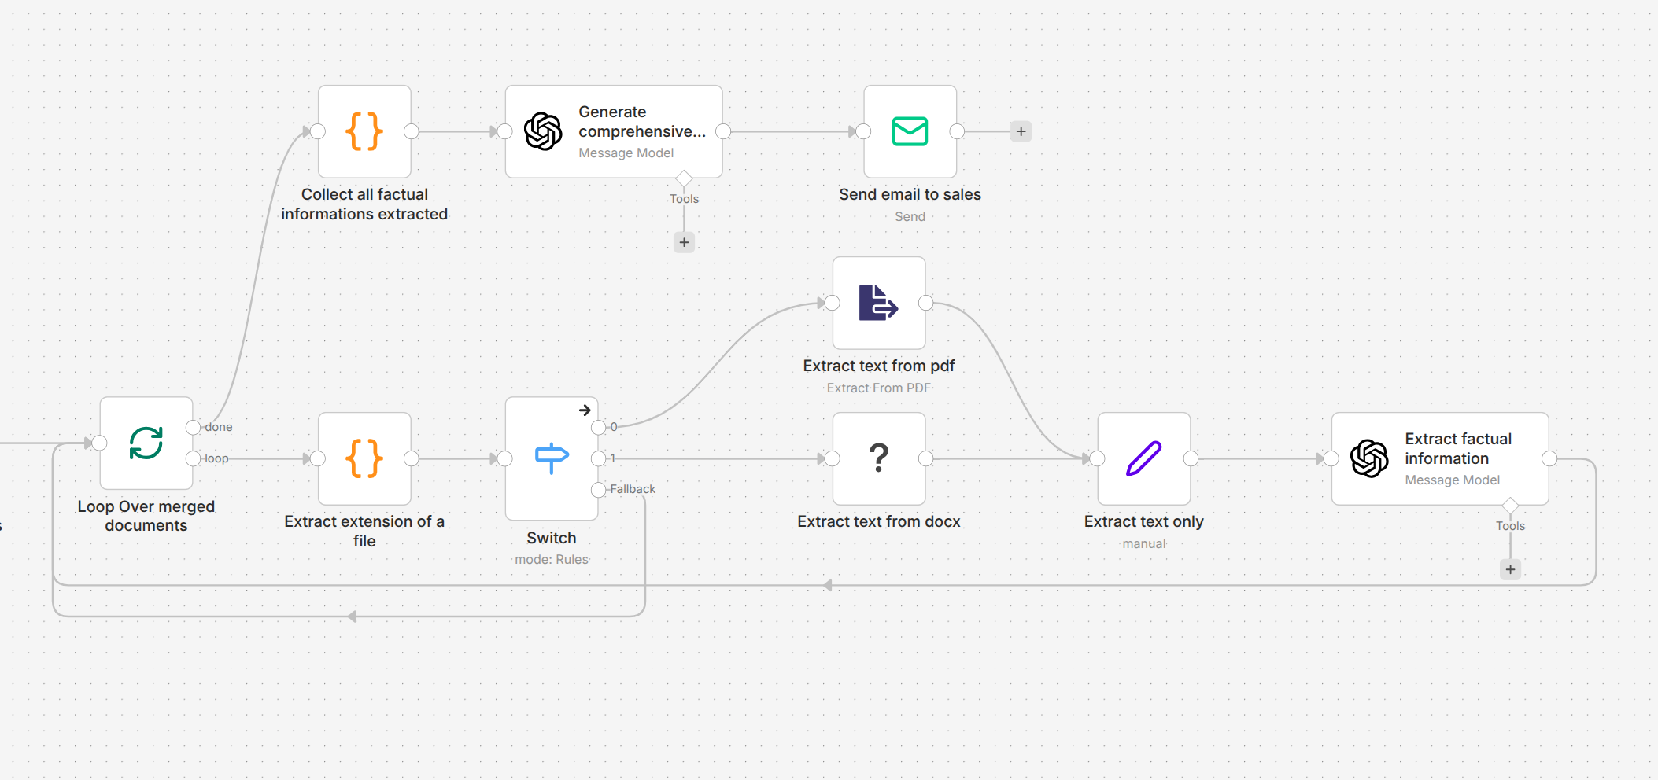The image size is (1658, 780).
Task: Click the PDF document icon on Extract text from pdf
Action: click(878, 304)
